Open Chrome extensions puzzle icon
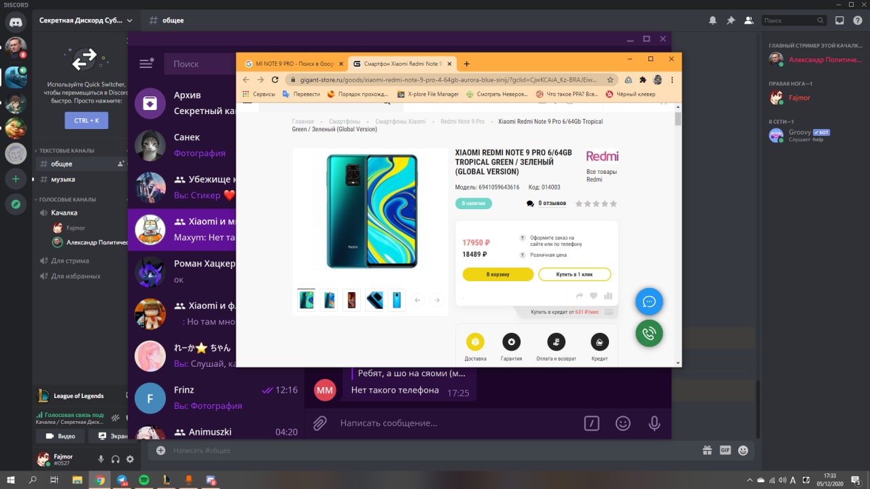This screenshot has width=870, height=489. [643, 79]
